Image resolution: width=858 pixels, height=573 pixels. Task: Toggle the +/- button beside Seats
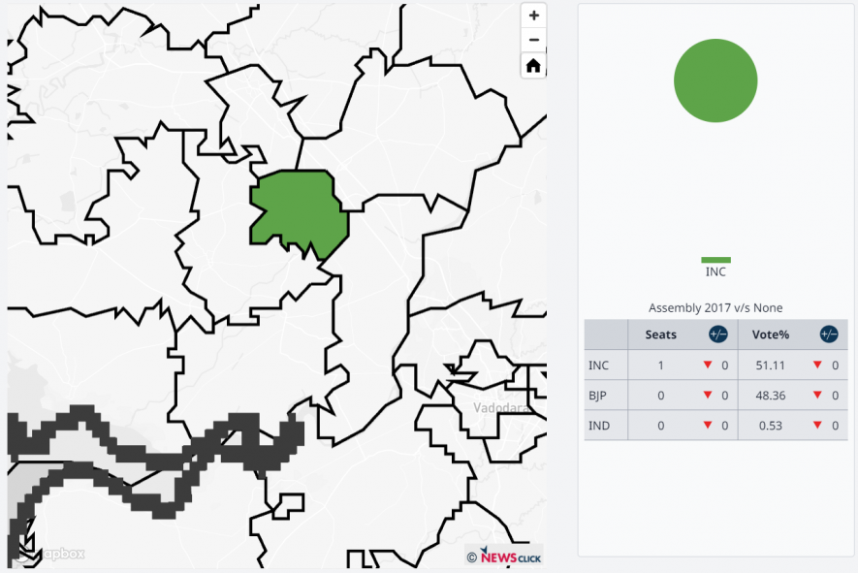click(x=717, y=334)
